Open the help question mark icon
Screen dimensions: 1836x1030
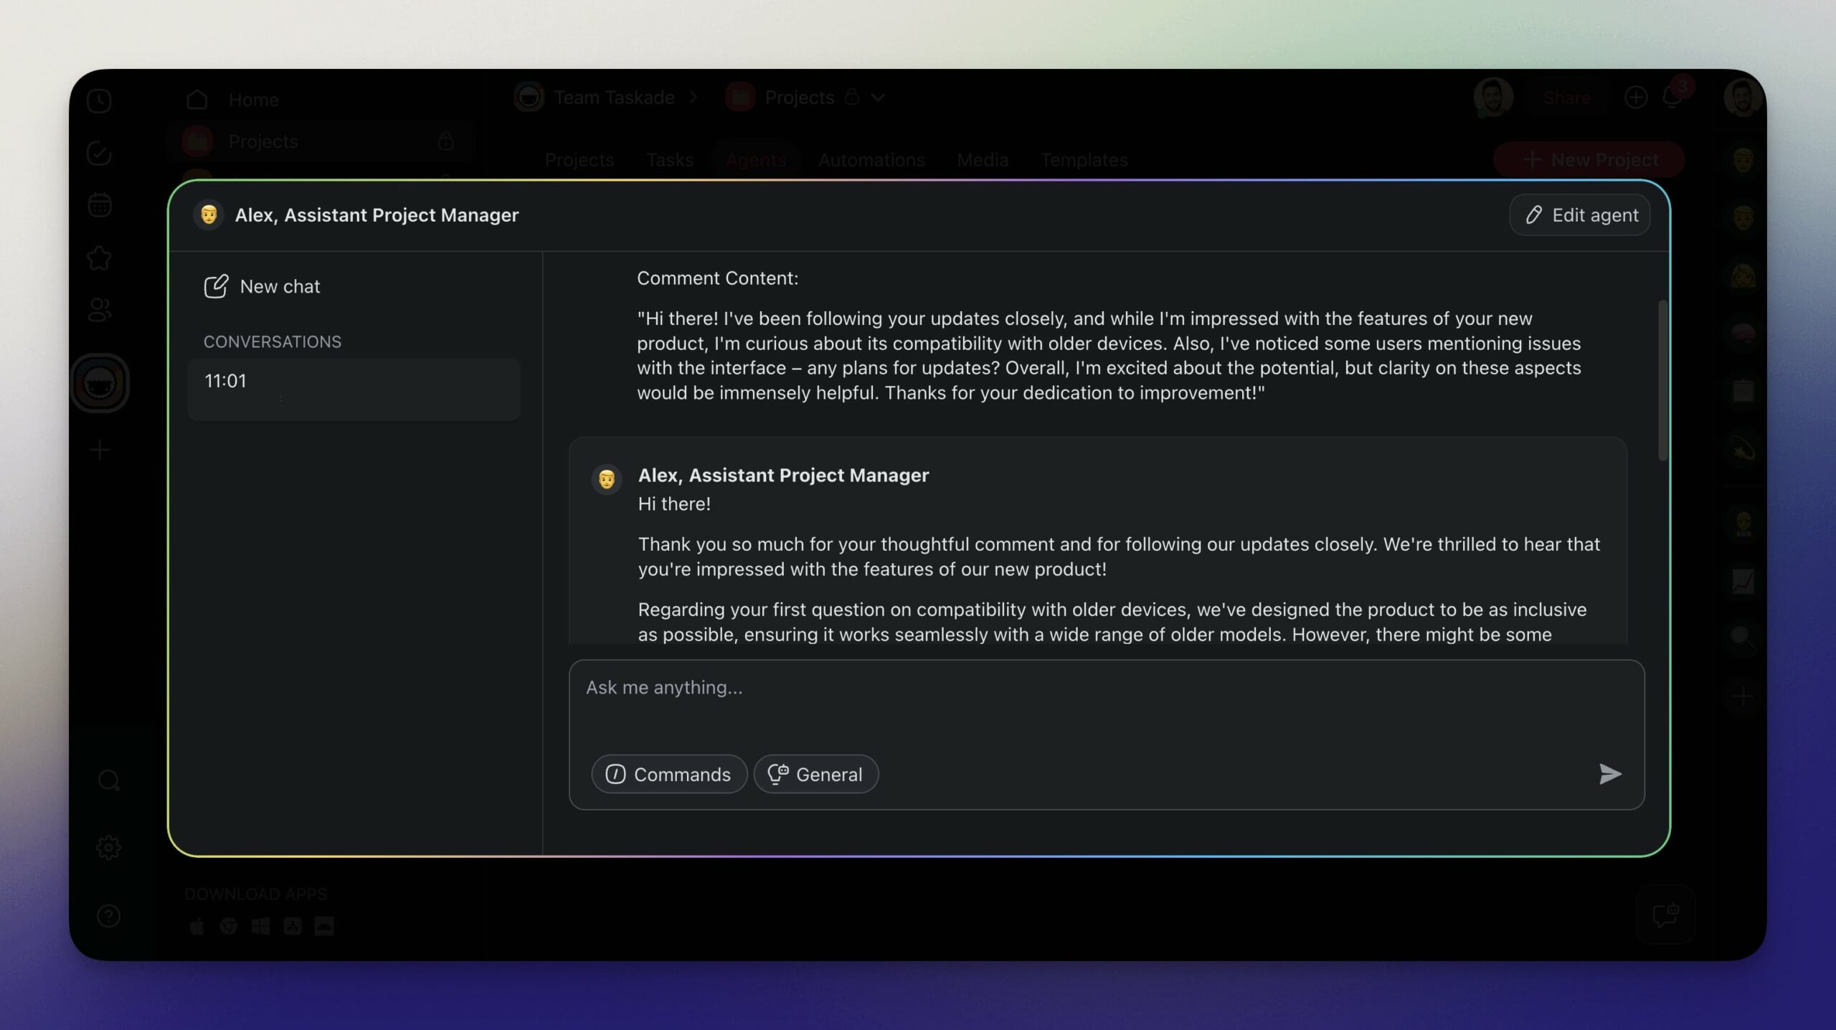point(108,916)
